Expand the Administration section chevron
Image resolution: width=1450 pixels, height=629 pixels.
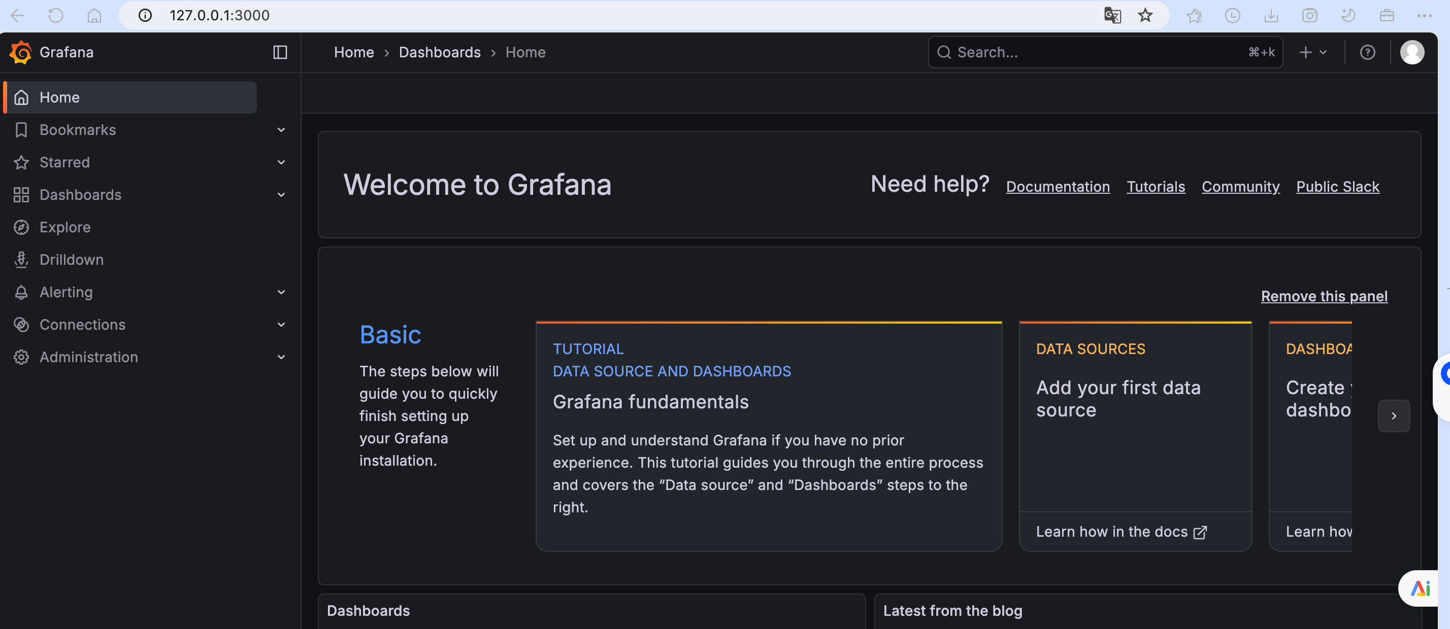(x=281, y=357)
